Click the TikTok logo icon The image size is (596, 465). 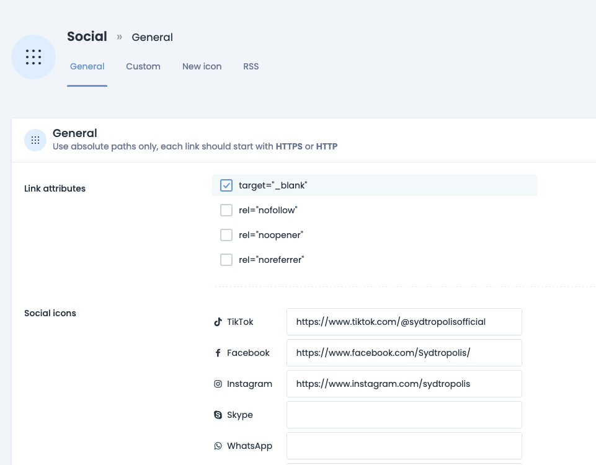[218, 322]
